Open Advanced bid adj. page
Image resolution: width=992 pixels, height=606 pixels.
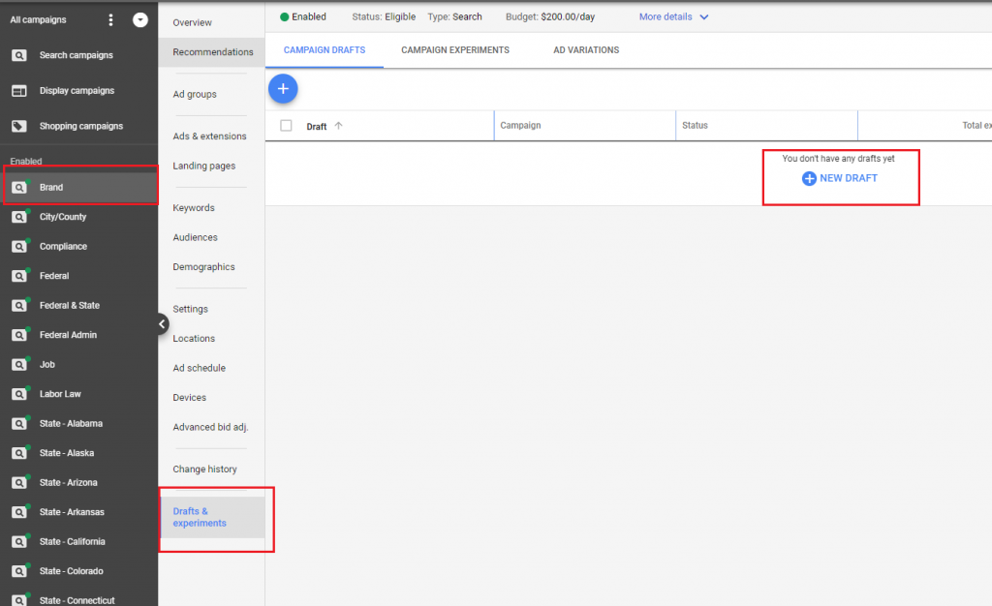point(210,428)
